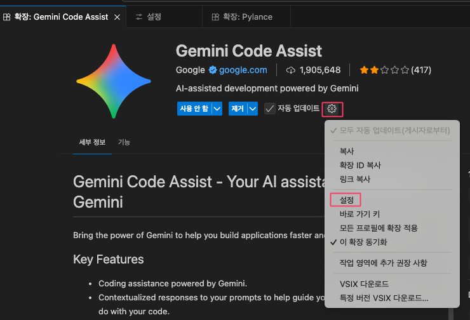Toggle the 자동 업데이트 checkbox
The image size is (470, 320).
pos(270,109)
